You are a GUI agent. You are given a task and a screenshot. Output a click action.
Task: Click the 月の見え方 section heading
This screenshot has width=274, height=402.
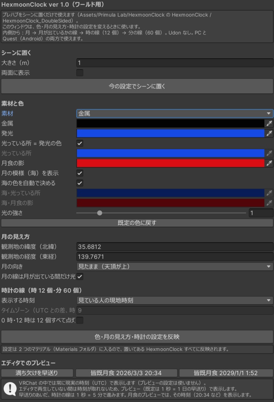pos(15,237)
